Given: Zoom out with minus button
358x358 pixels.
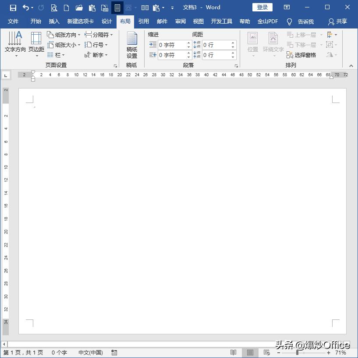Looking at the screenshot, I should pyautogui.click(x=279, y=353).
